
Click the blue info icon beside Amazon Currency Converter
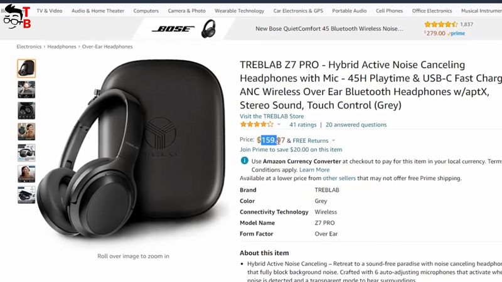[244, 160]
